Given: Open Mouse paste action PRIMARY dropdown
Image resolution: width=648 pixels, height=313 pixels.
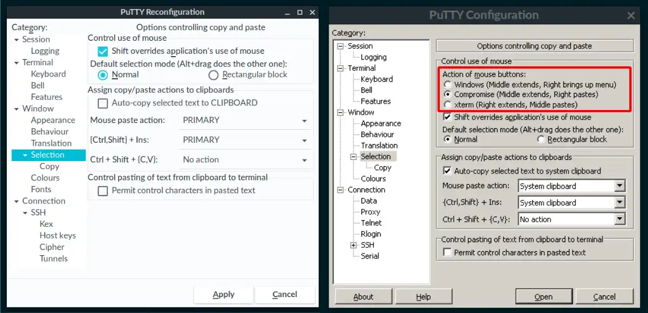Looking at the screenshot, I should coord(246,121).
